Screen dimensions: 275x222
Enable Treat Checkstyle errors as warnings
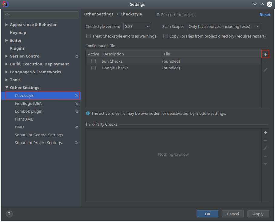[88, 36]
